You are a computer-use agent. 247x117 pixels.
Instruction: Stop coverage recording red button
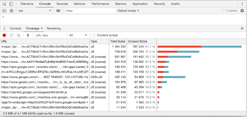(4, 35)
